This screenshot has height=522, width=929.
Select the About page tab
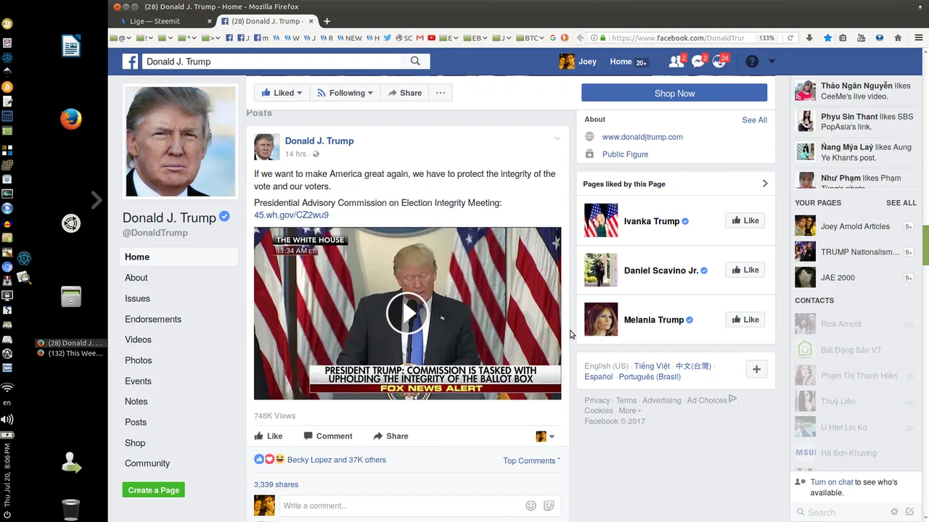pos(136,278)
